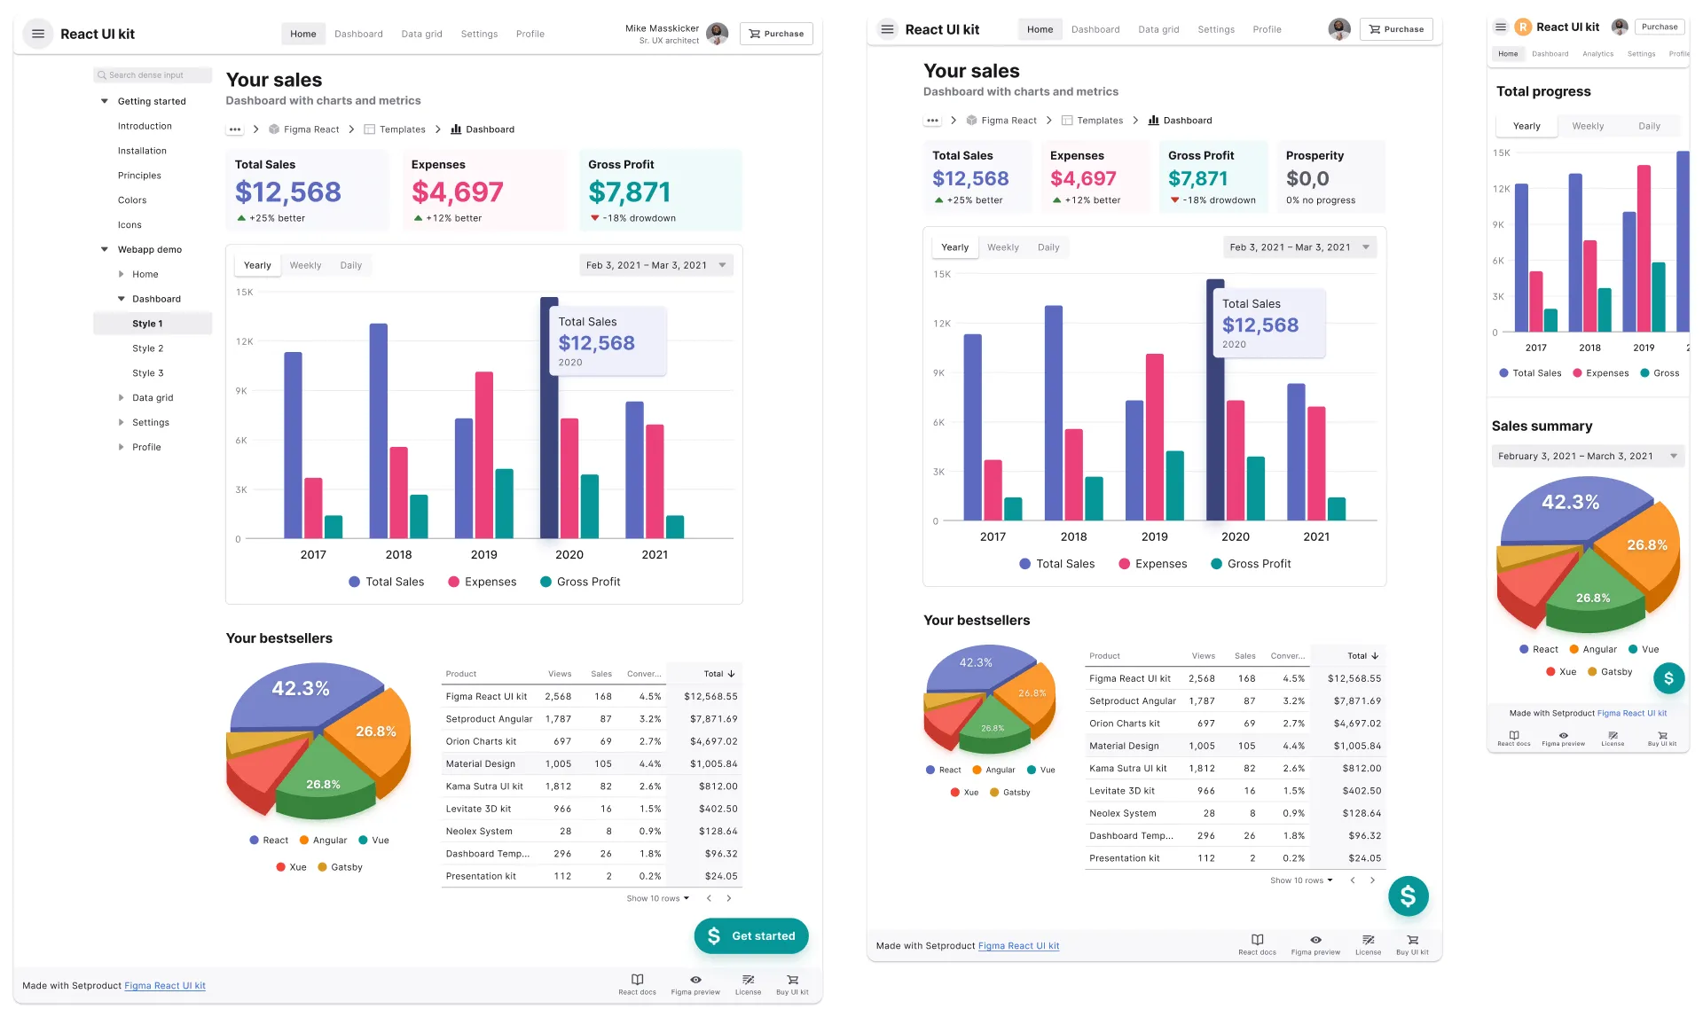
Task: Open Show 10 rows dropdown in left table
Action: tap(657, 898)
